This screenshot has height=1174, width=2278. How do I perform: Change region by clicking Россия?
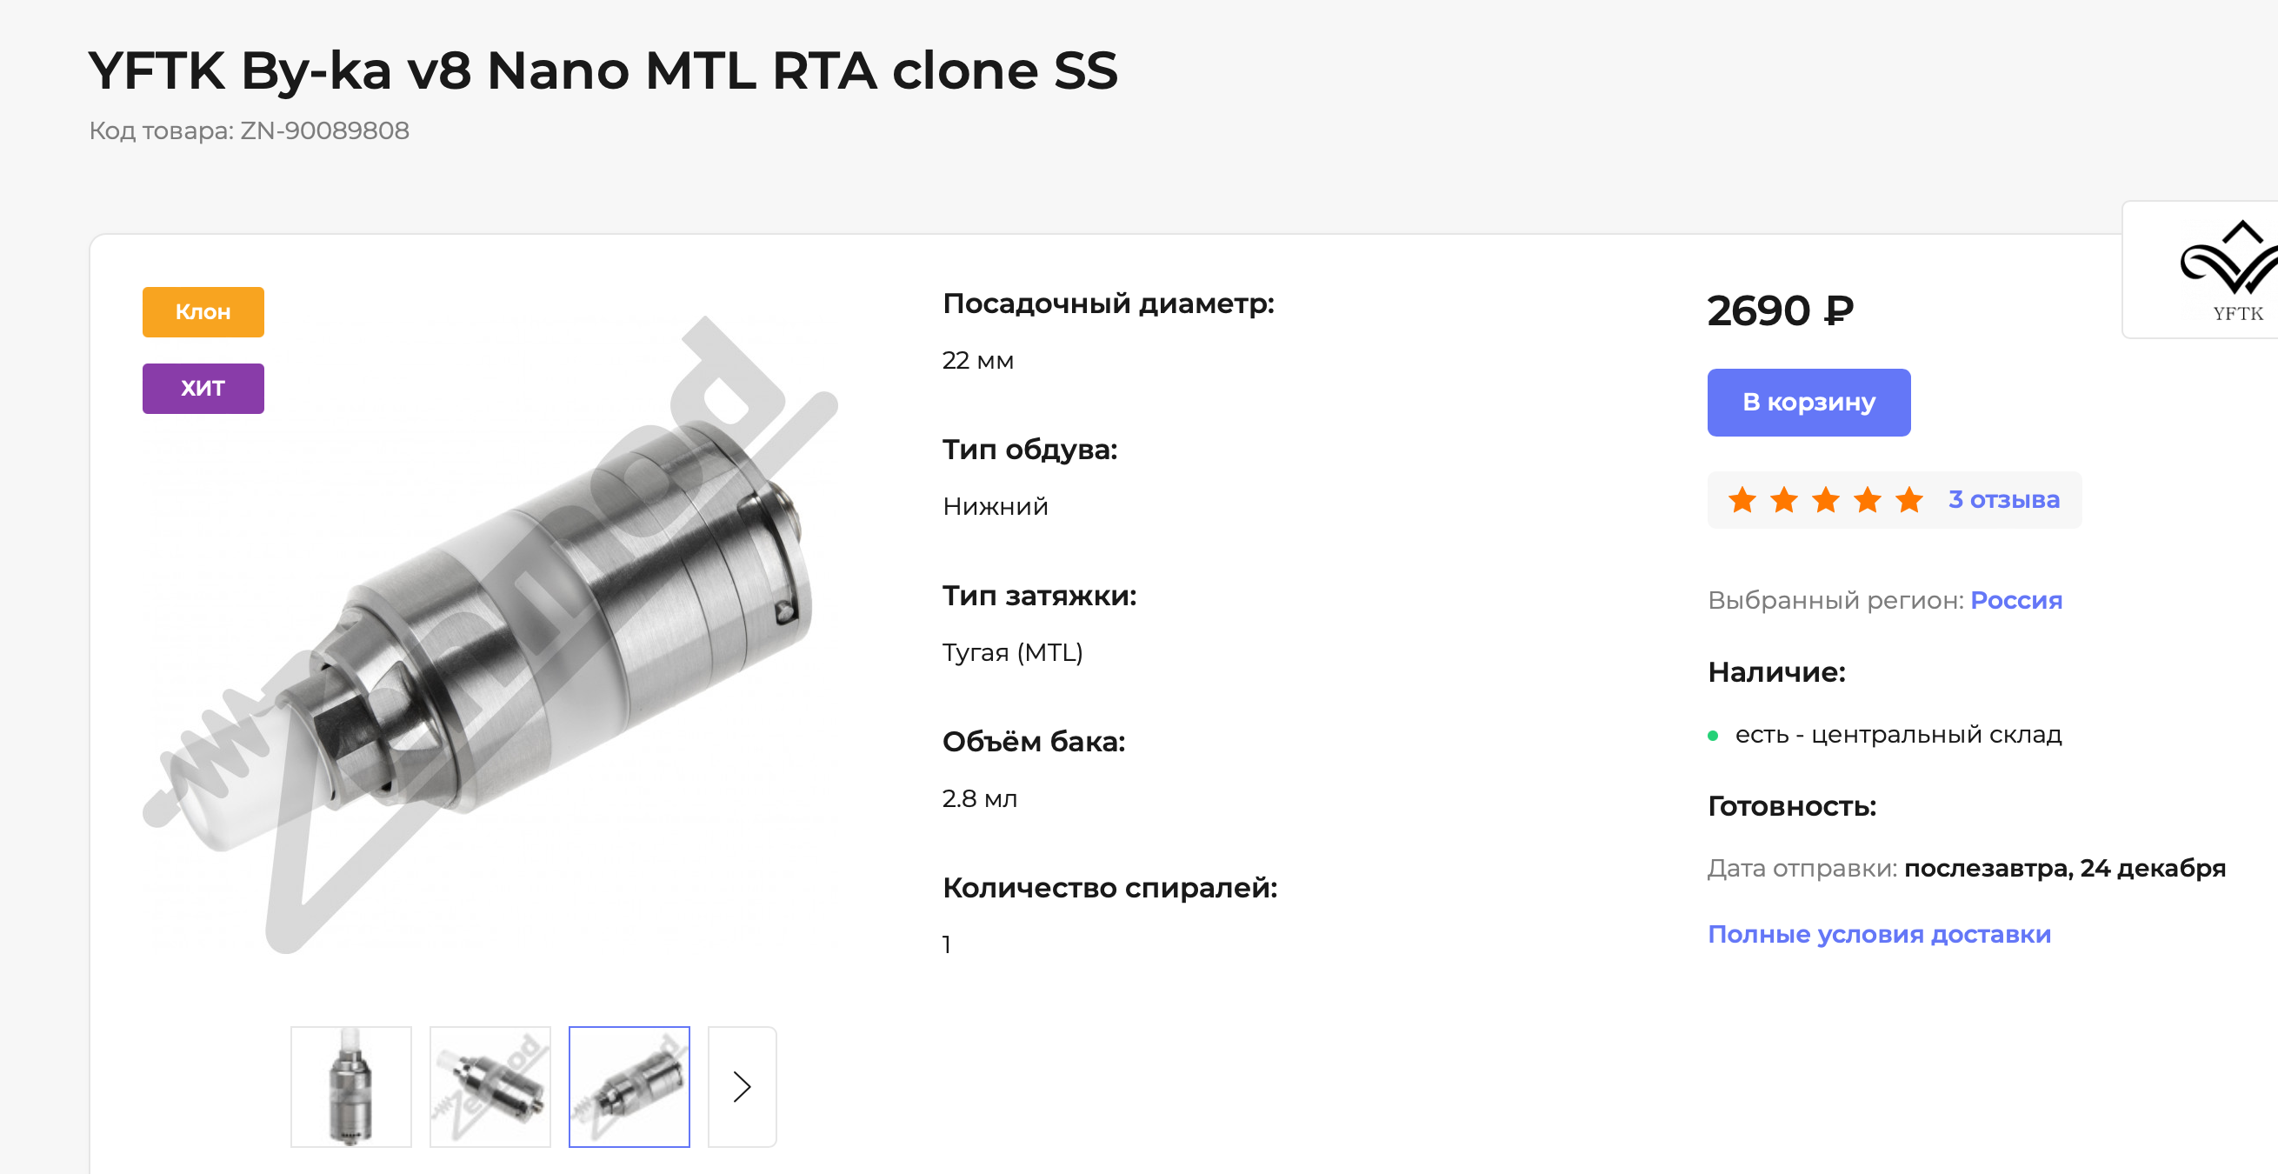coord(2016,600)
